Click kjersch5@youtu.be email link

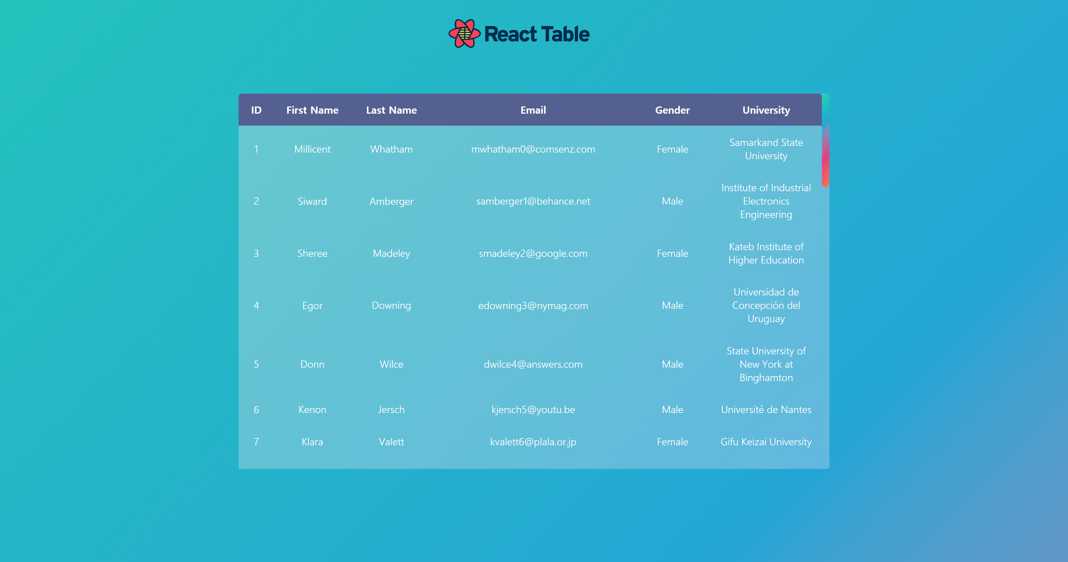tap(533, 409)
